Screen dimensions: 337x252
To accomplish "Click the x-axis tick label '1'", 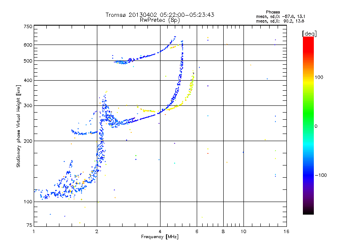I will click(34, 231).
